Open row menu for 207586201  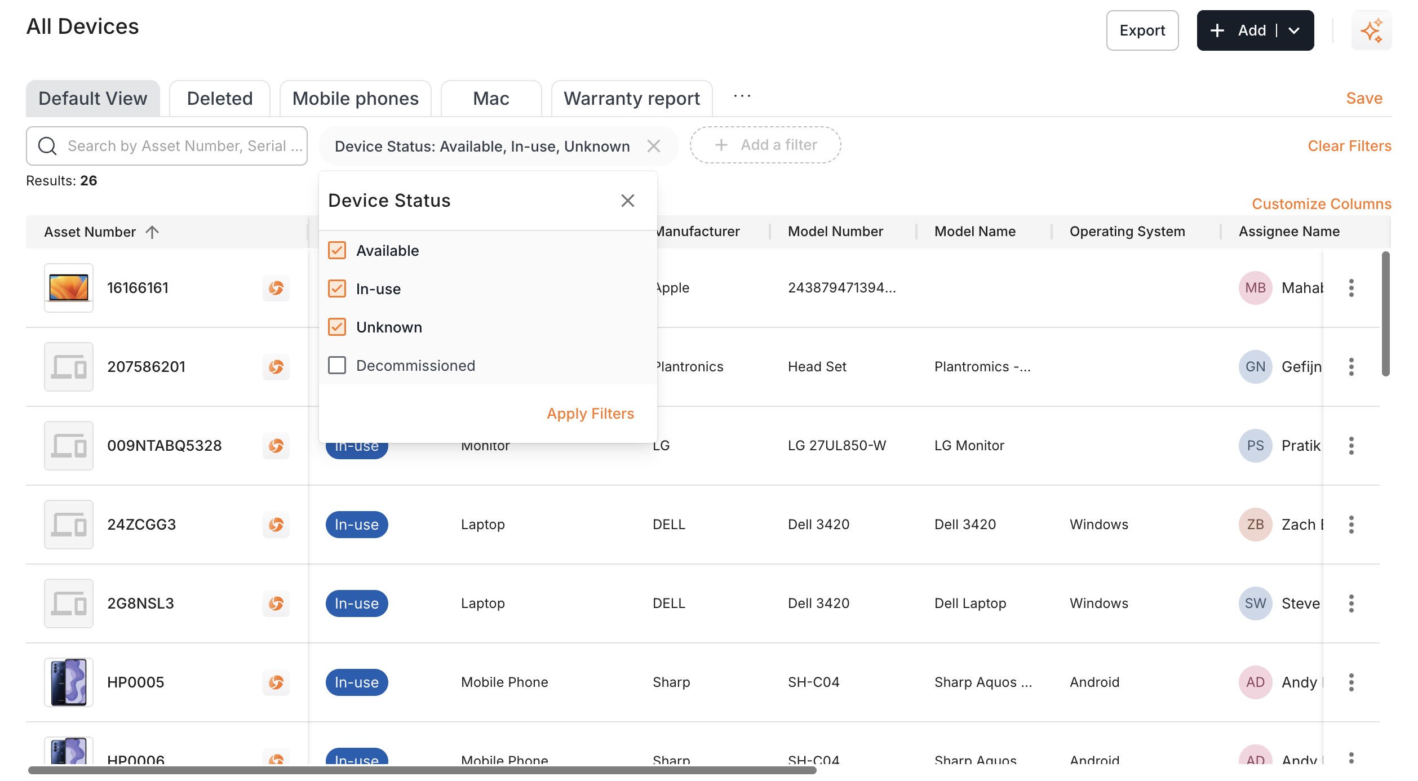pyautogui.click(x=1351, y=367)
